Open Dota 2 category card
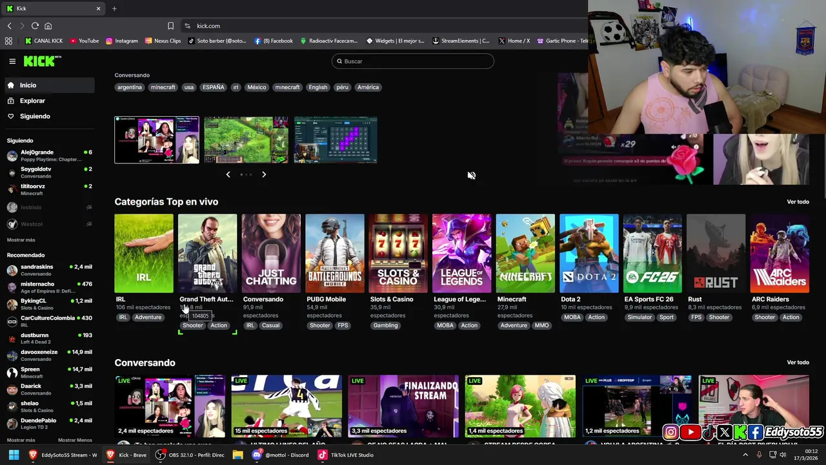 pos(589,253)
